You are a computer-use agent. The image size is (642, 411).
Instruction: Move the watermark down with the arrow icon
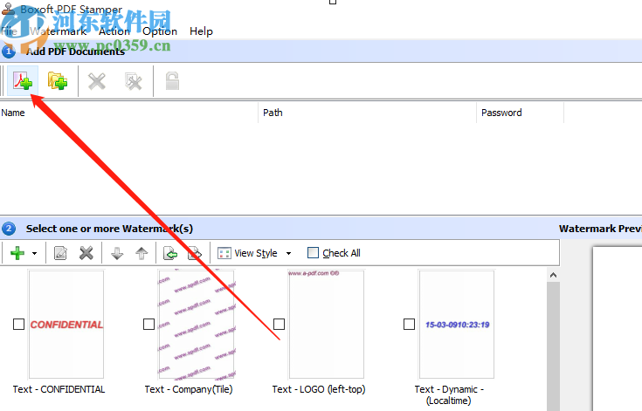pyautogui.click(x=117, y=253)
